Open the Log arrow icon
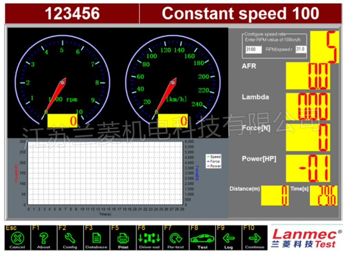The image size is (347, 254). [229, 238]
